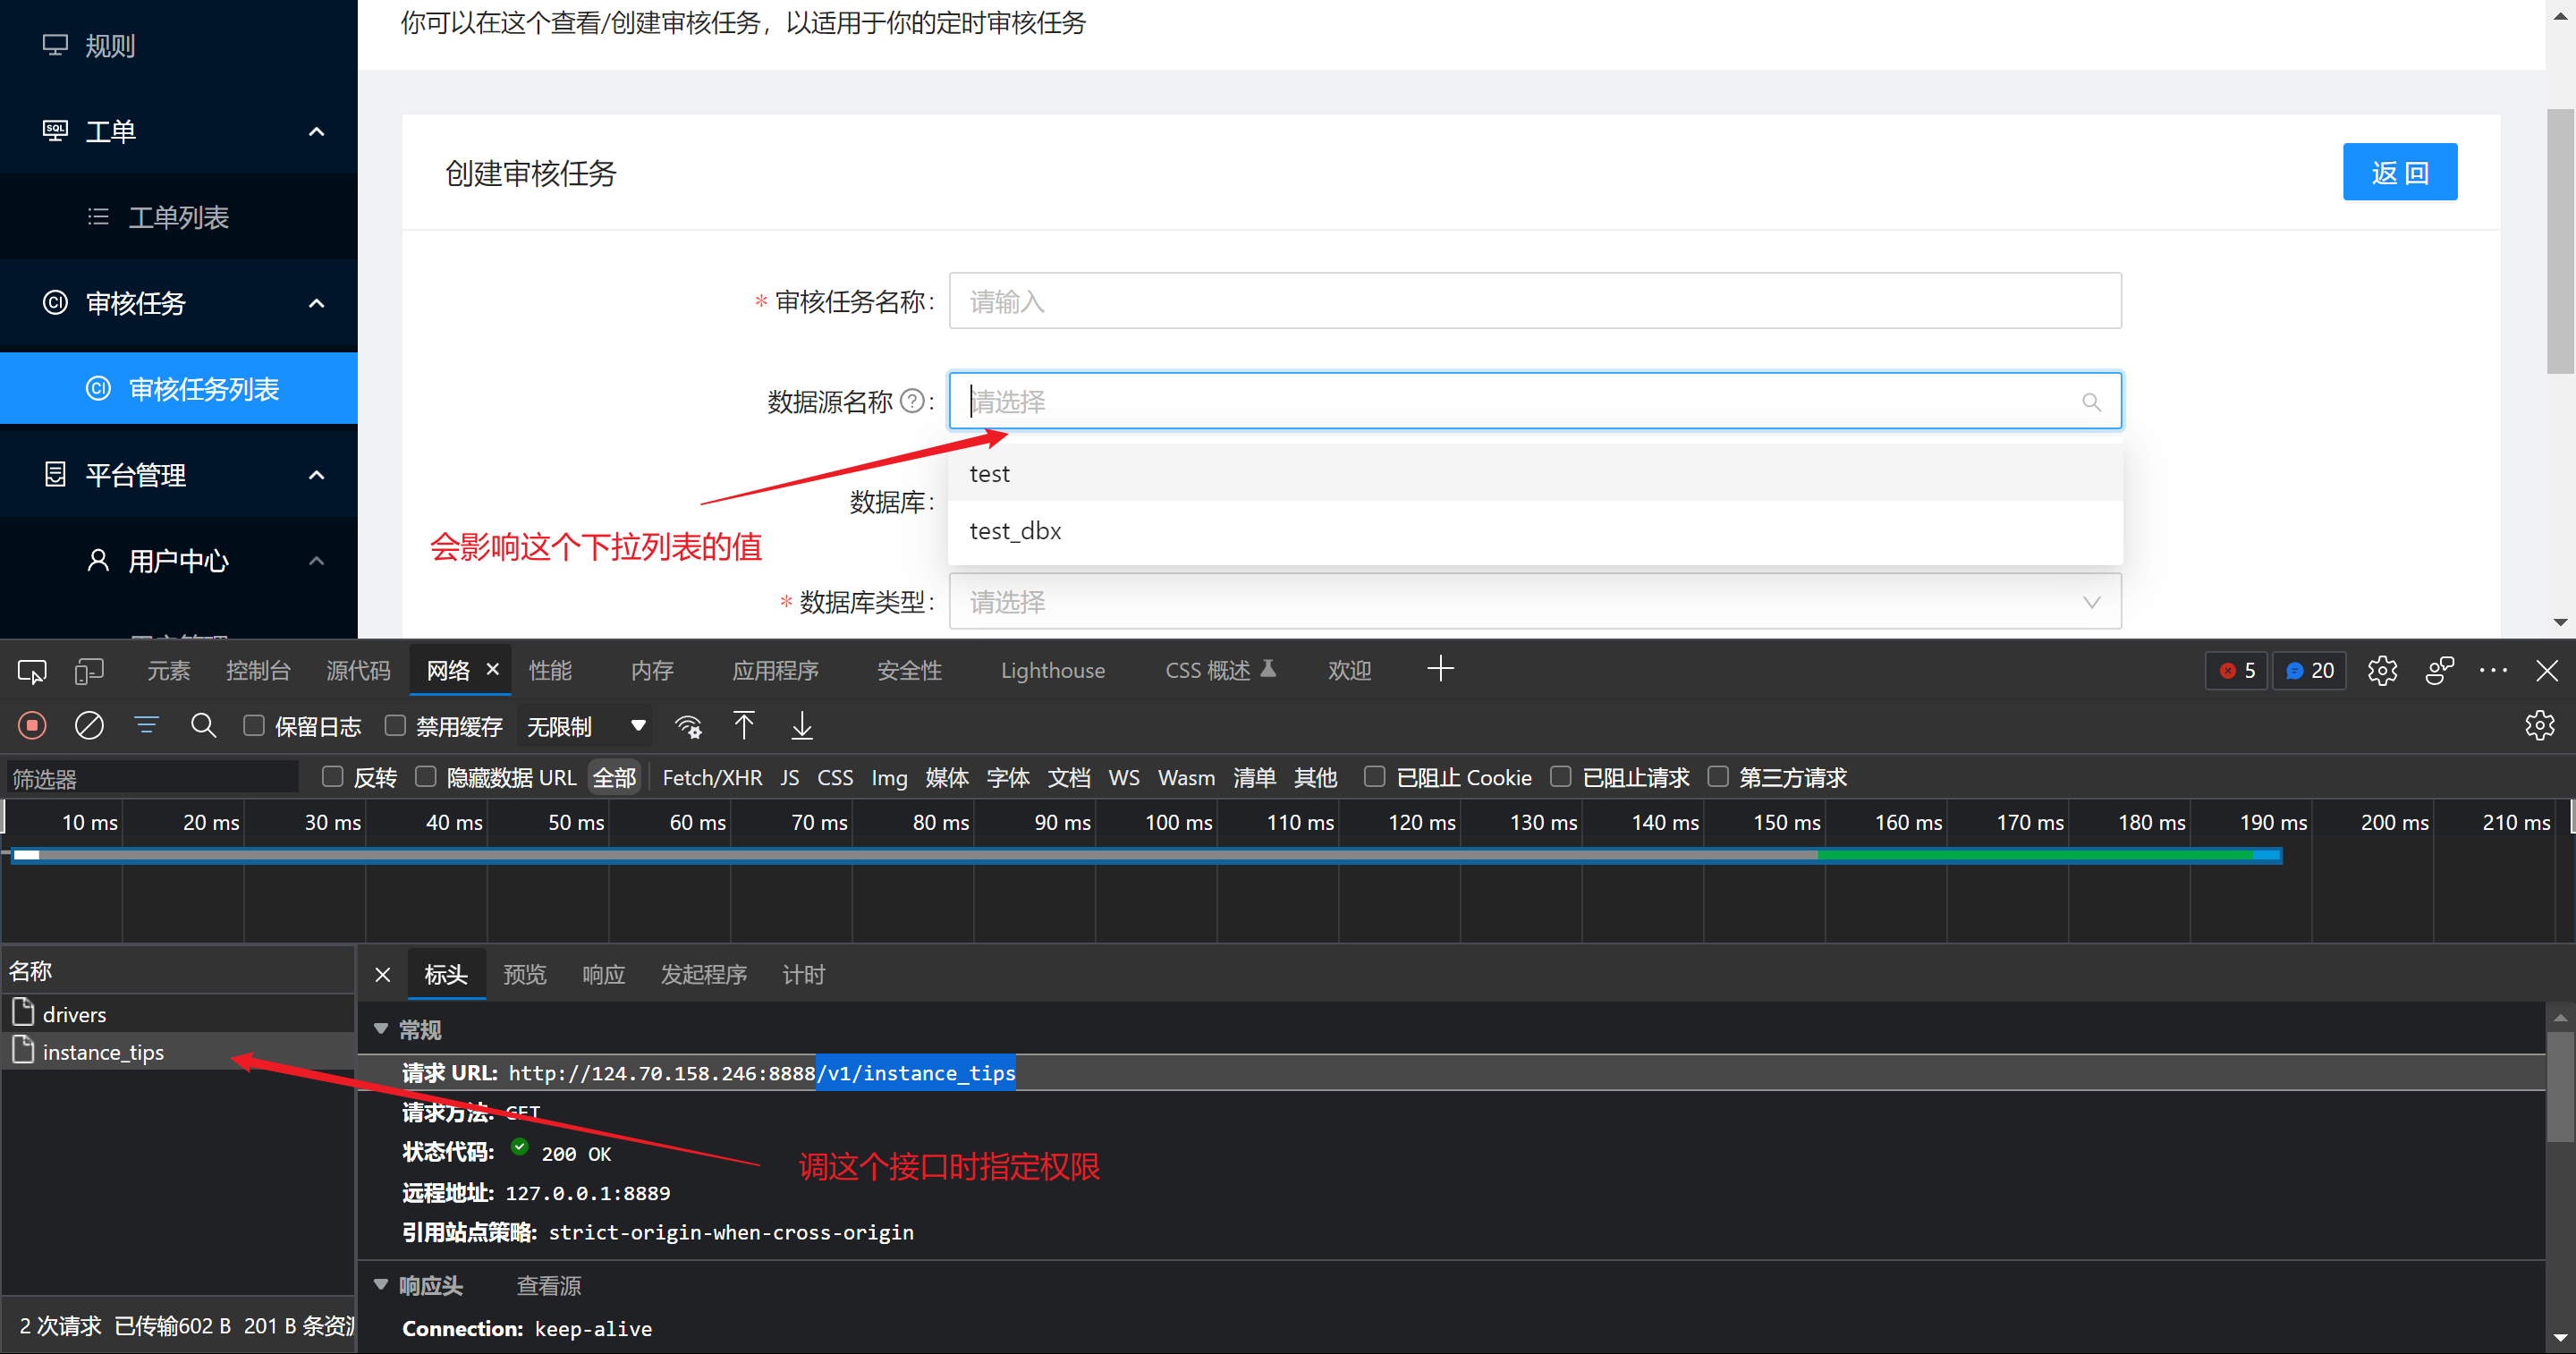Screen dimensions: 2576x1354
Task: Click search icon in 数据源名称 field
Action: coord(2091,402)
